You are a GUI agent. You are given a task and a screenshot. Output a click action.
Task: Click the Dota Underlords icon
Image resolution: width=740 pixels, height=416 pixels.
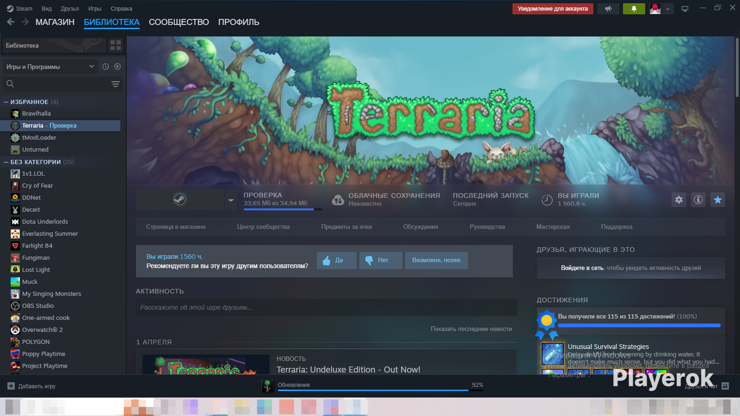pos(15,222)
